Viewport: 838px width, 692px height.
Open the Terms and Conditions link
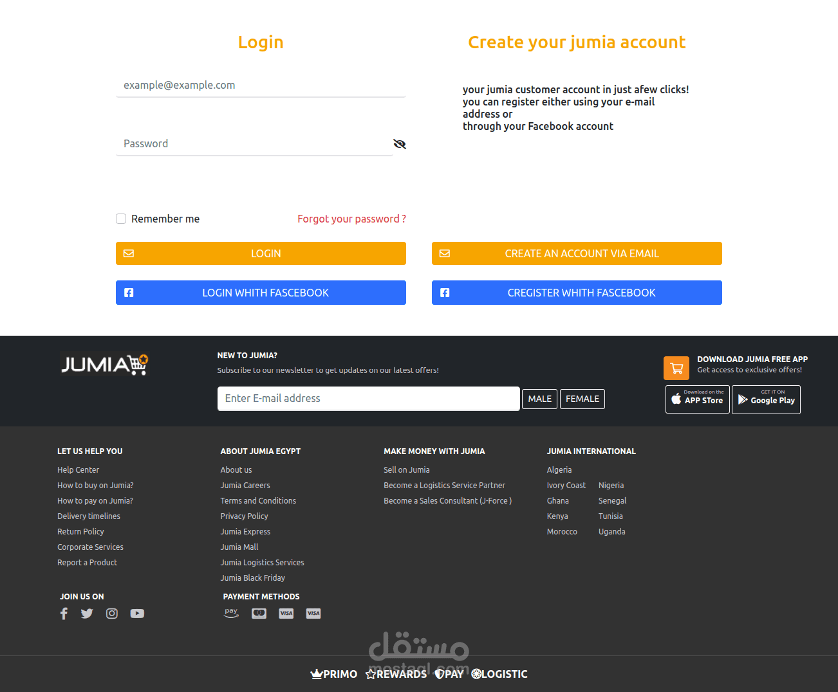pyautogui.click(x=258, y=501)
